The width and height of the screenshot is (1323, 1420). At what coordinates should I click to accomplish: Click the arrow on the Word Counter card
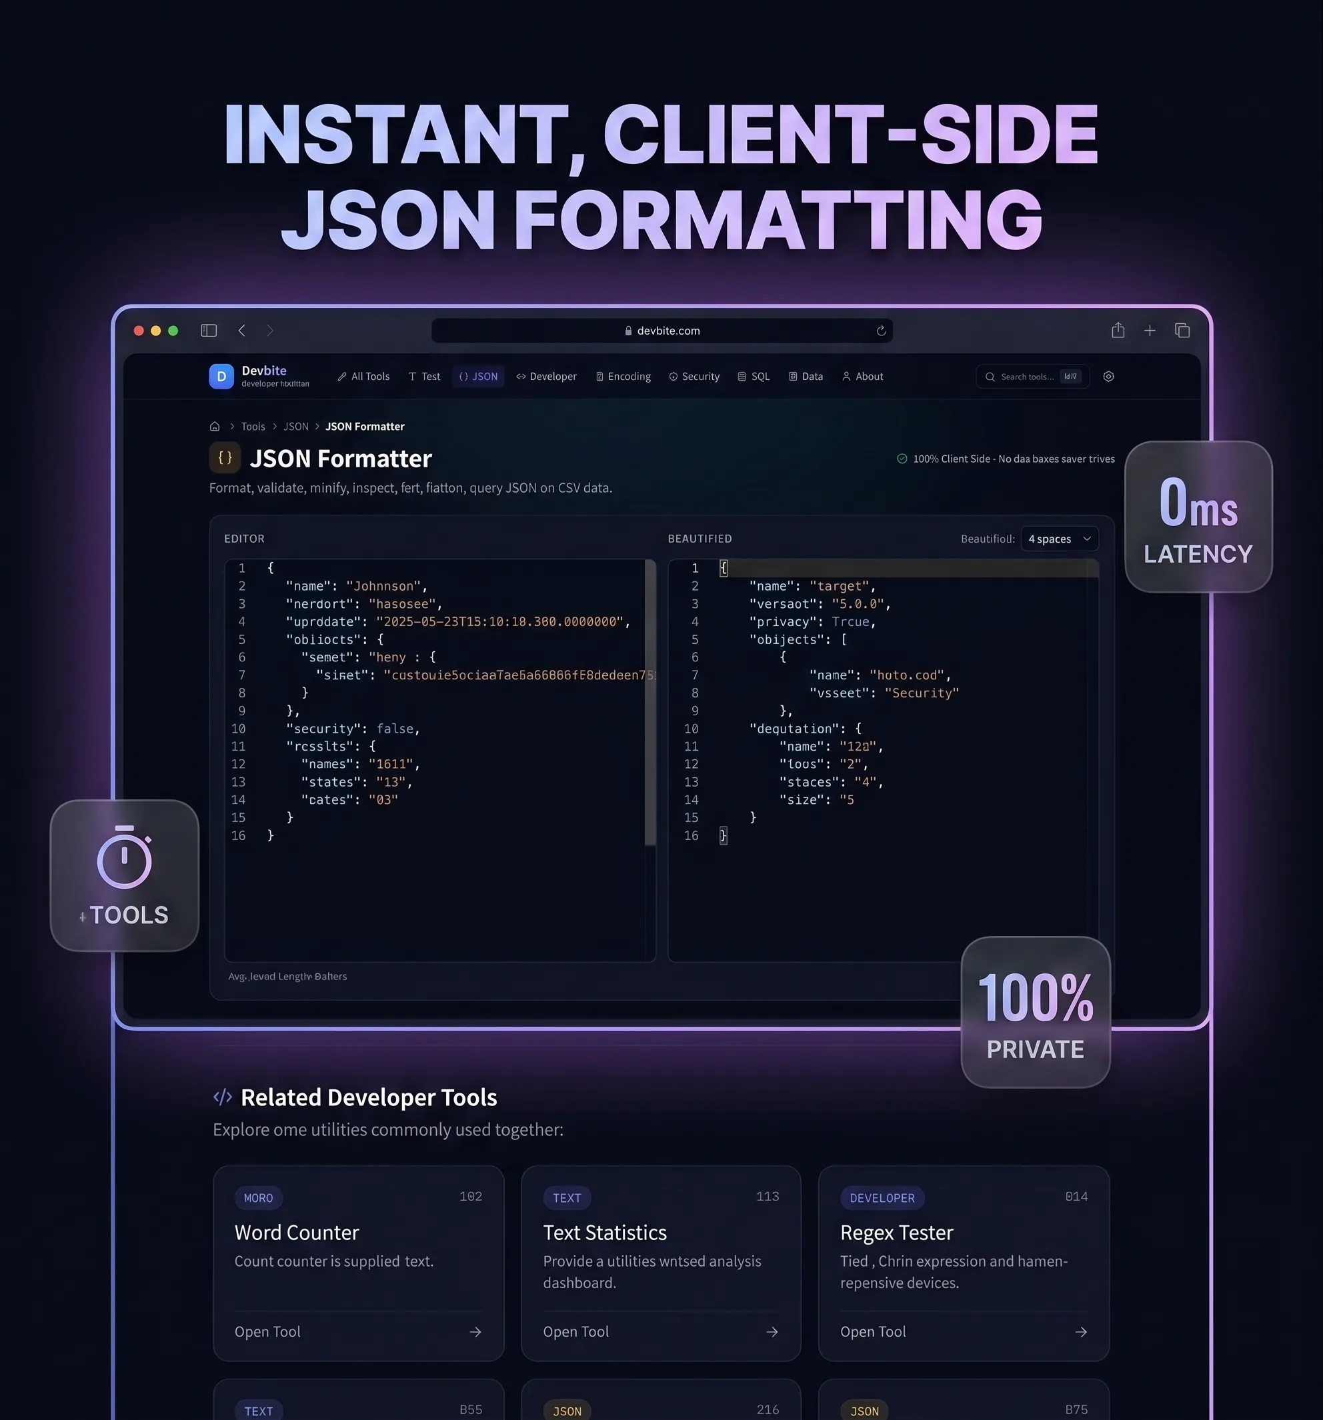(475, 1331)
